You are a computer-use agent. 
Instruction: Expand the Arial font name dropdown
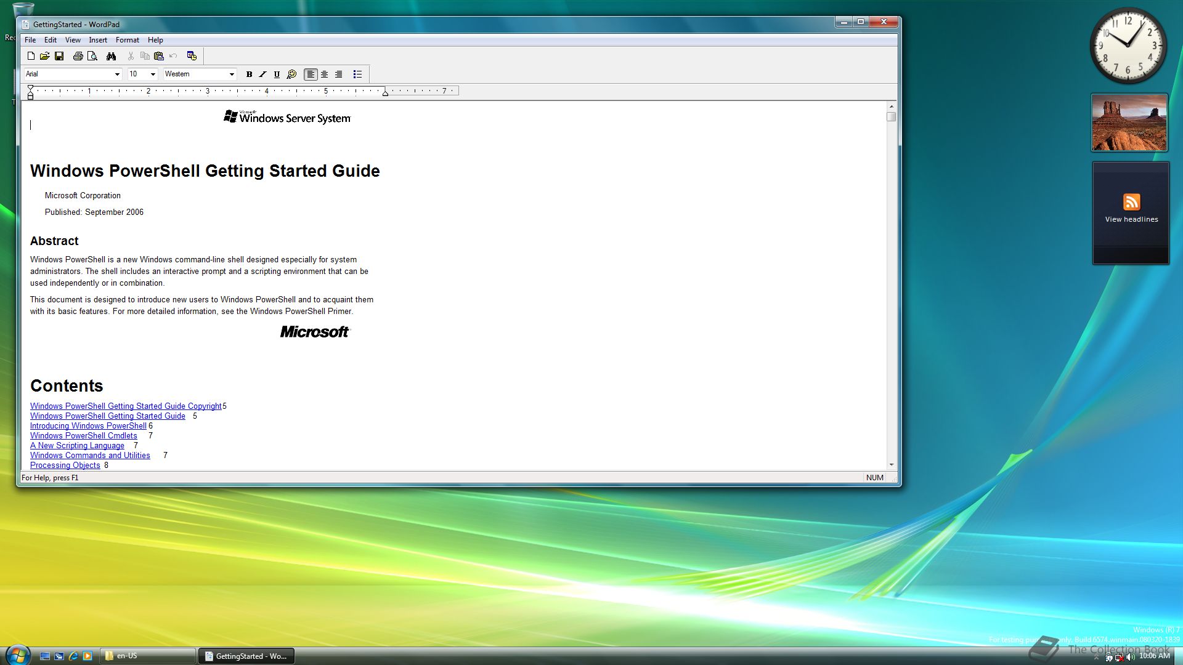pyautogui.click(x=117, y=75)
